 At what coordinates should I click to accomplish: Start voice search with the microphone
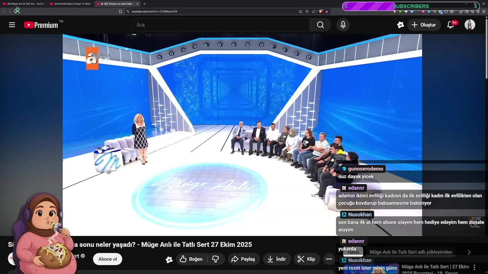(x=343, y=25)
